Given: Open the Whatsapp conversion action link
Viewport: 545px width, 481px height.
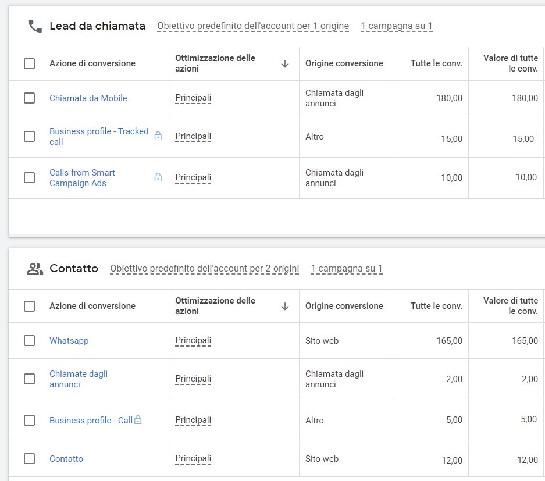Looking at the screenshot, I should tap(69, 341).
